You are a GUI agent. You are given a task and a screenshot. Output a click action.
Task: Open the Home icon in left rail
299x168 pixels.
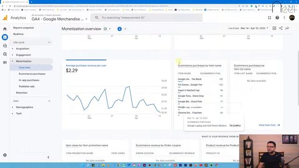tap(5, 29)
